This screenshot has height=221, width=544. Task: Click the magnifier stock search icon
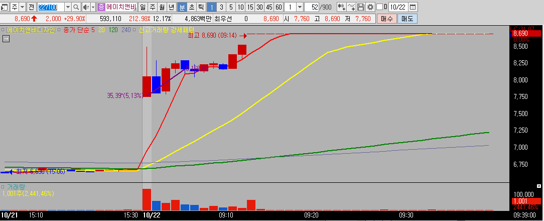pyautogui.click(x=76, y=7)
